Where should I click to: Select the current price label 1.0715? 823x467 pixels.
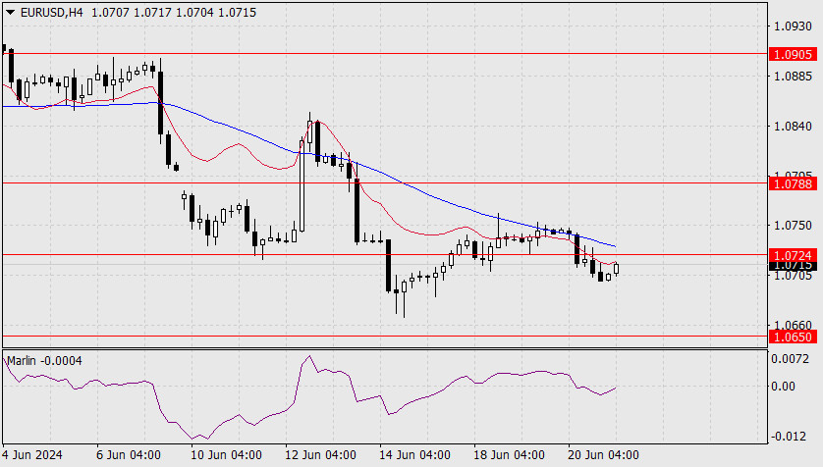(794, 265)
